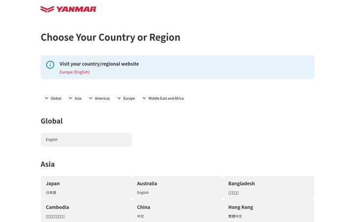Jump to the Americas section anchor
The image size is (355, 222).
pos(100,98)
